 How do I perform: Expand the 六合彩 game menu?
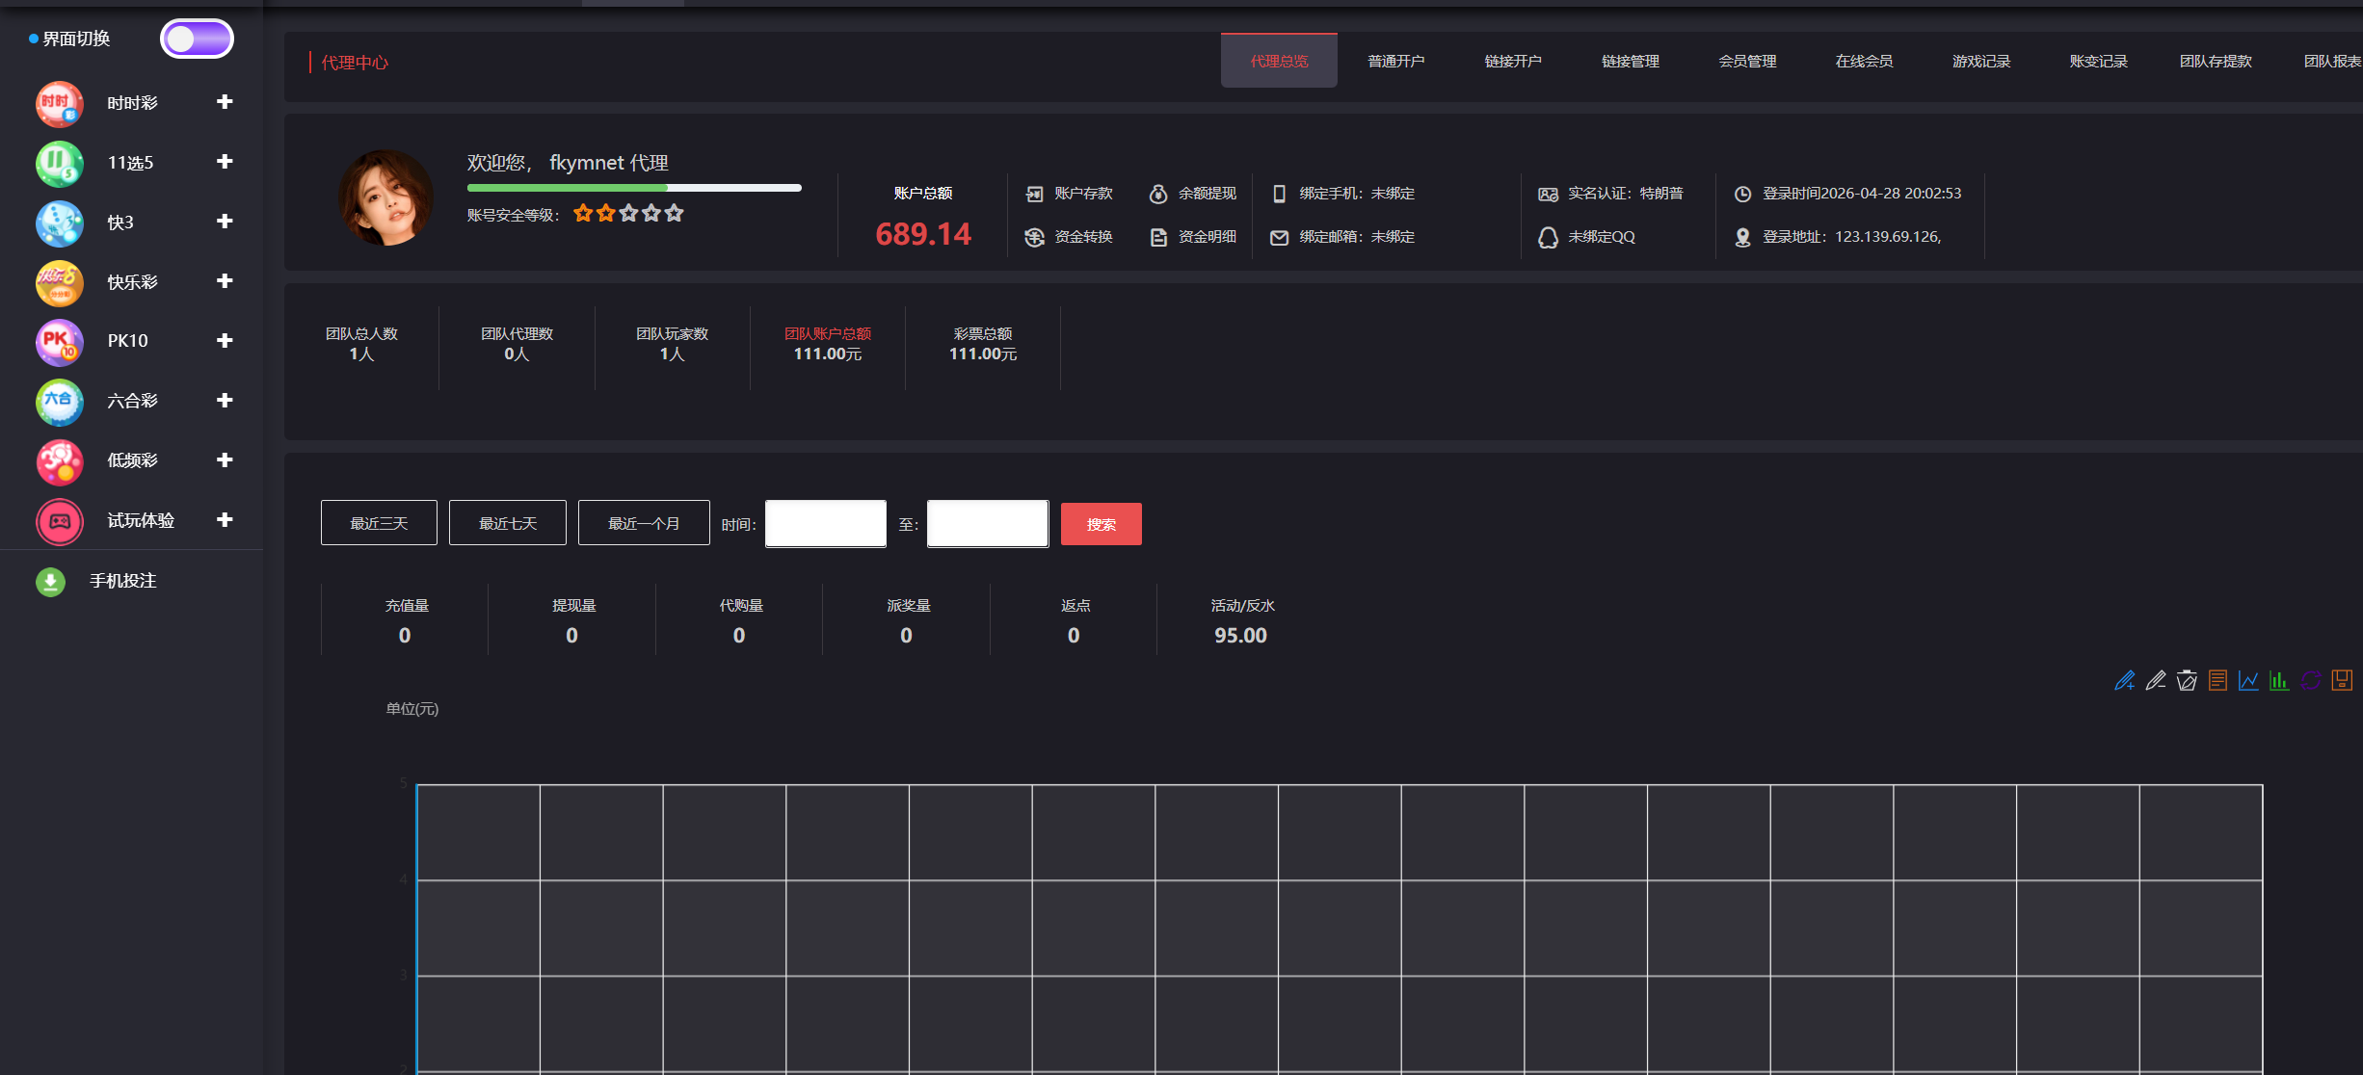click(x=225, y=401)
